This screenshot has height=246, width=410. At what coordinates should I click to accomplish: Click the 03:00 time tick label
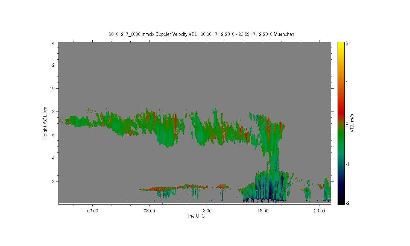click(93, 211)
